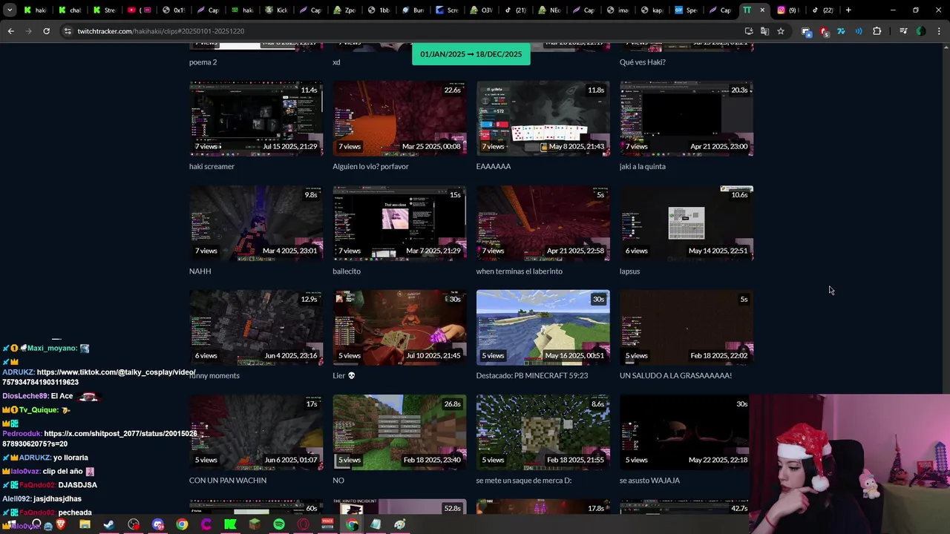Open the 'Alguien lo vio? porfavor' clip thumbnail
This screenshot has width=950, height=534.
(x=399, y=119)
